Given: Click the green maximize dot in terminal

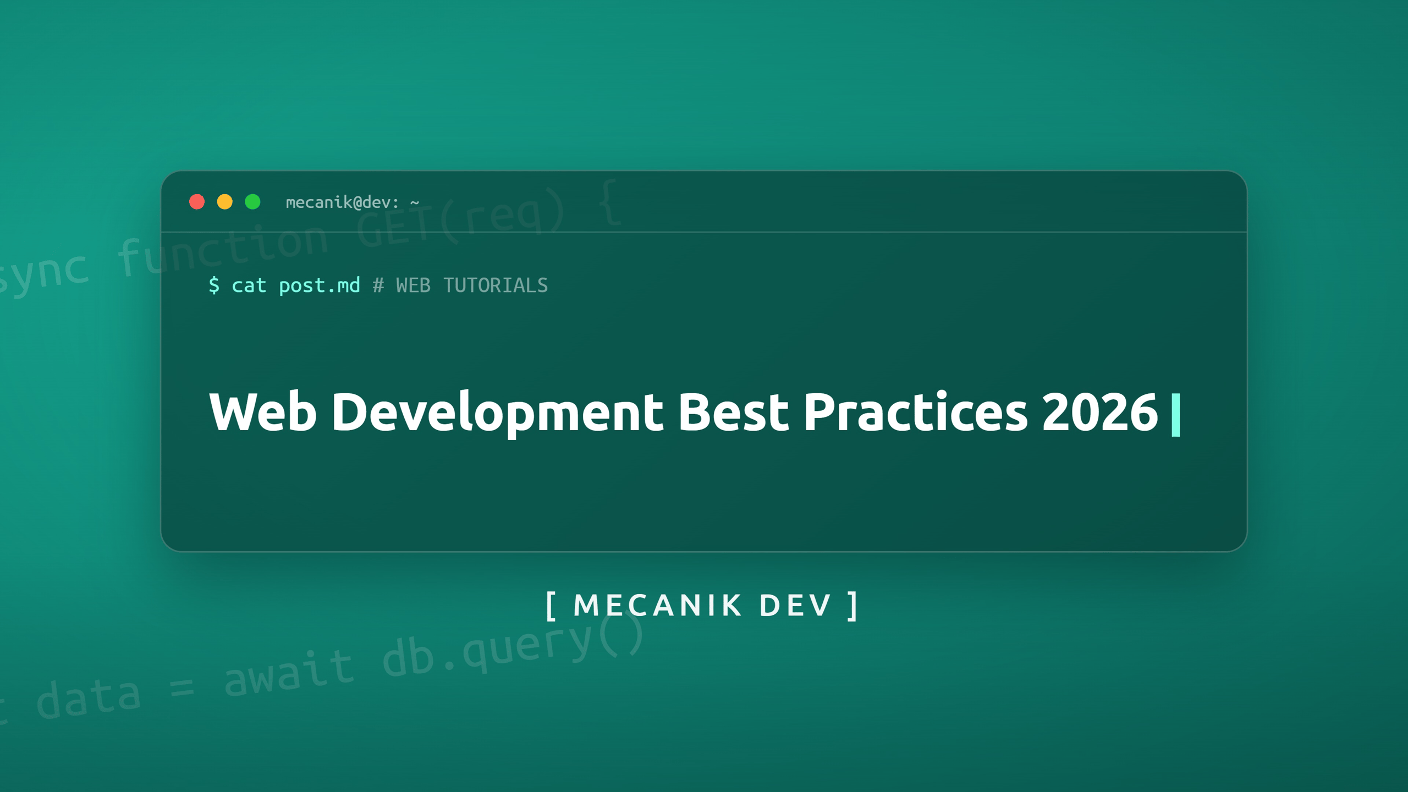Looking at the screenshot, I should [252, 202].
